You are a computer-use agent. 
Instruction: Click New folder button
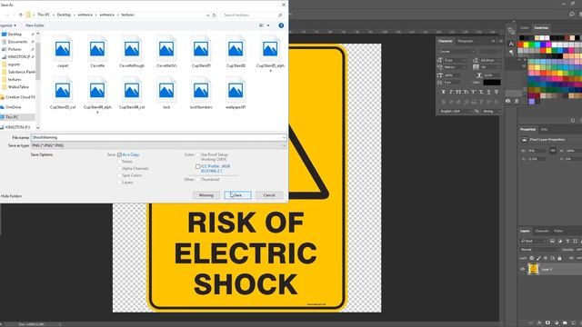click(35, 25)
